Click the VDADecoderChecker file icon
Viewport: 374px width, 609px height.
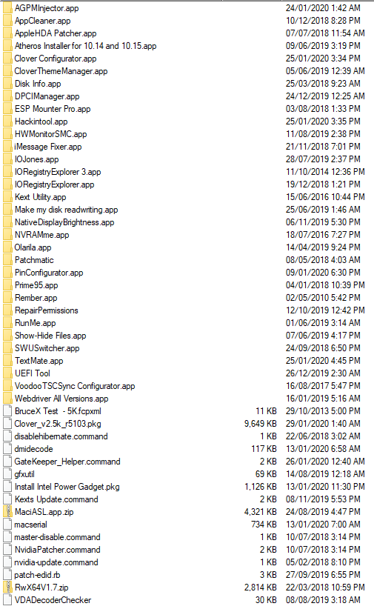[x=7, y=600]
